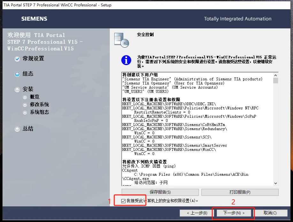
Task: Select the 总结 step indicator
Action: point(17,129)
